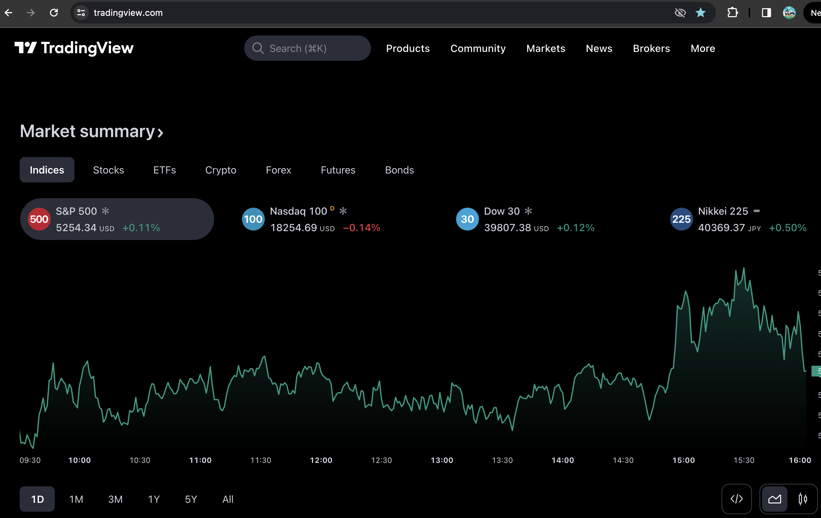Switch chart to area style
The height and width of the screenshot is (518, 821).
775,499
